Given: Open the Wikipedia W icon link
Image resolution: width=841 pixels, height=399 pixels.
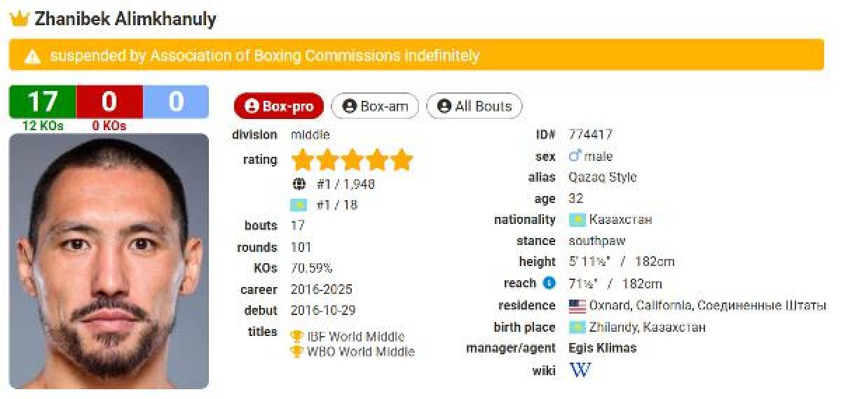Looking at the screenshot, I should (x=580, y=370).
